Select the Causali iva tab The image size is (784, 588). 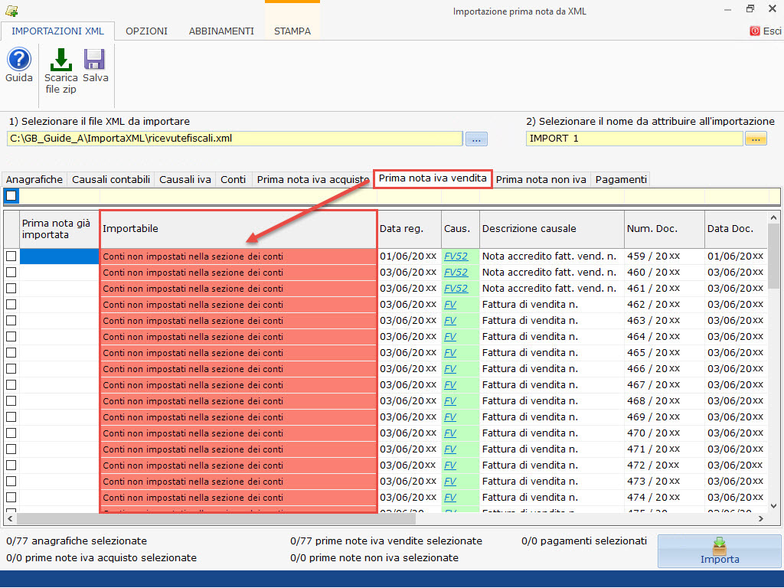[185, 179]
